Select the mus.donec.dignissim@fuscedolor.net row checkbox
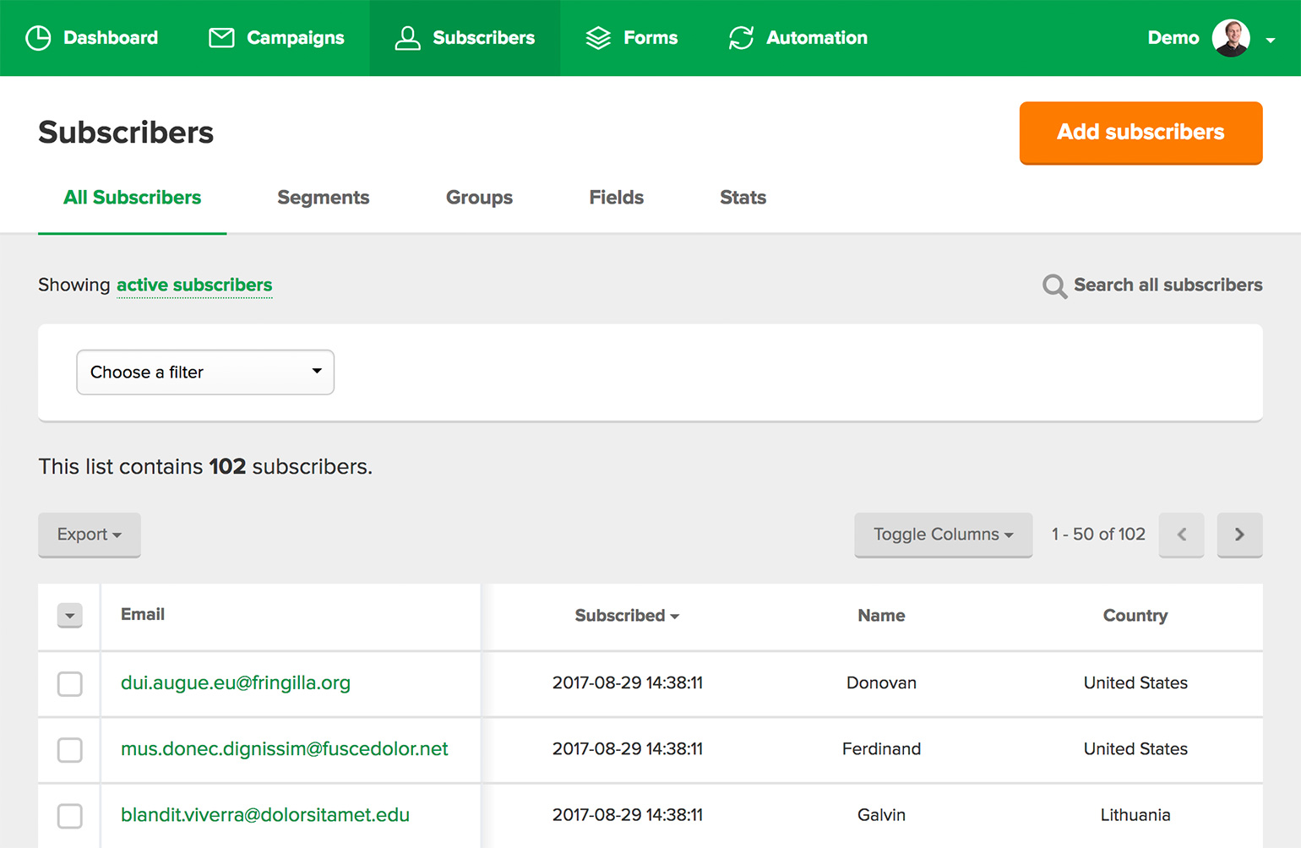 [x=70, y=749]
